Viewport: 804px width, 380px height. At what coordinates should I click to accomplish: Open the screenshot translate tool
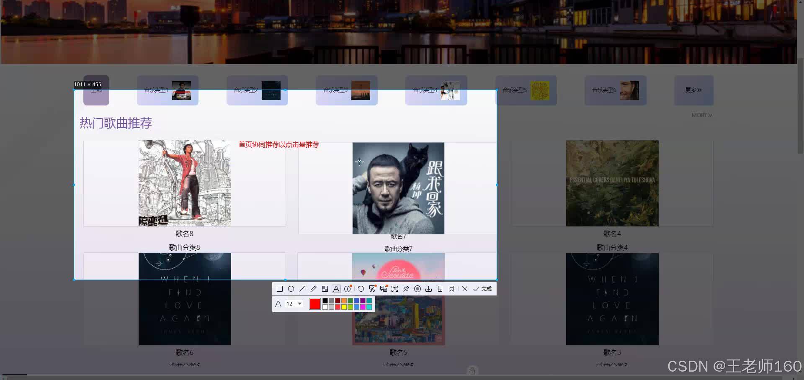coord(384,289)
